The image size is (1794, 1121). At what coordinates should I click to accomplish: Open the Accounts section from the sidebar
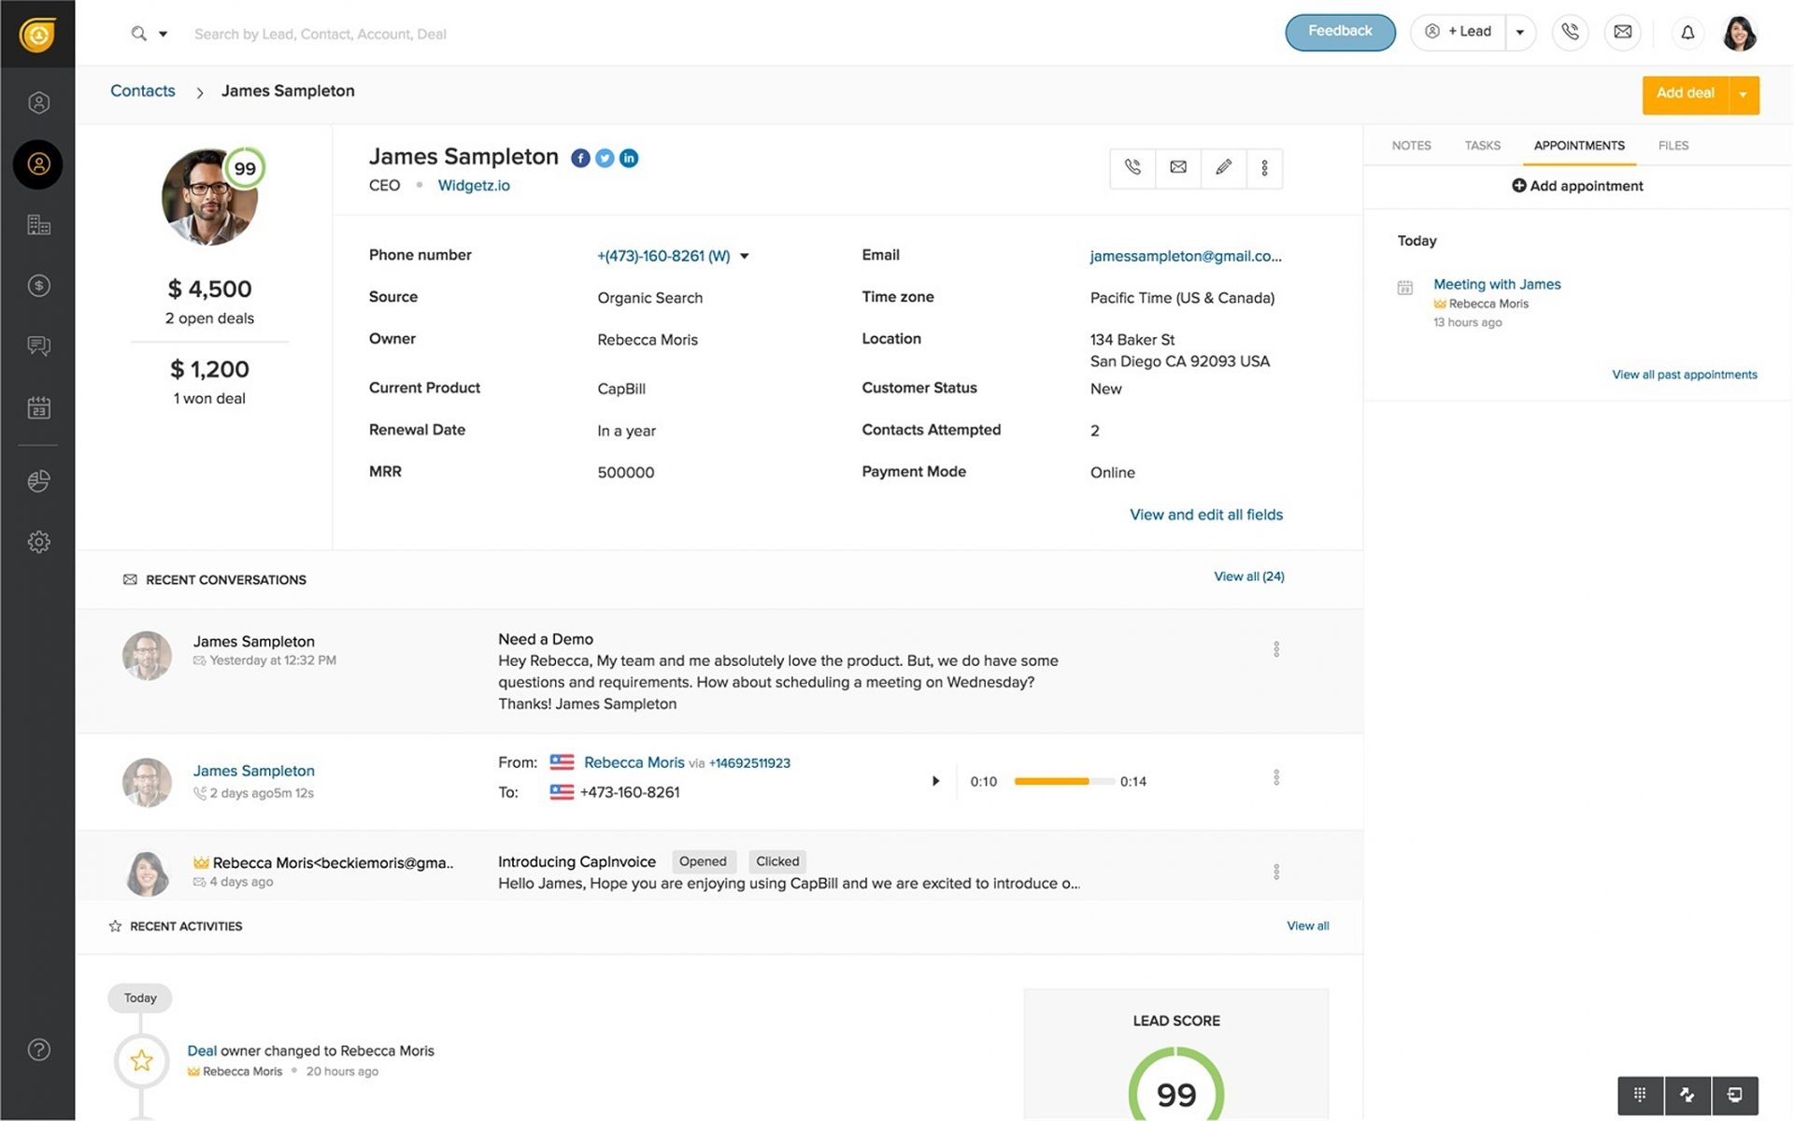(x=38, y=224)
